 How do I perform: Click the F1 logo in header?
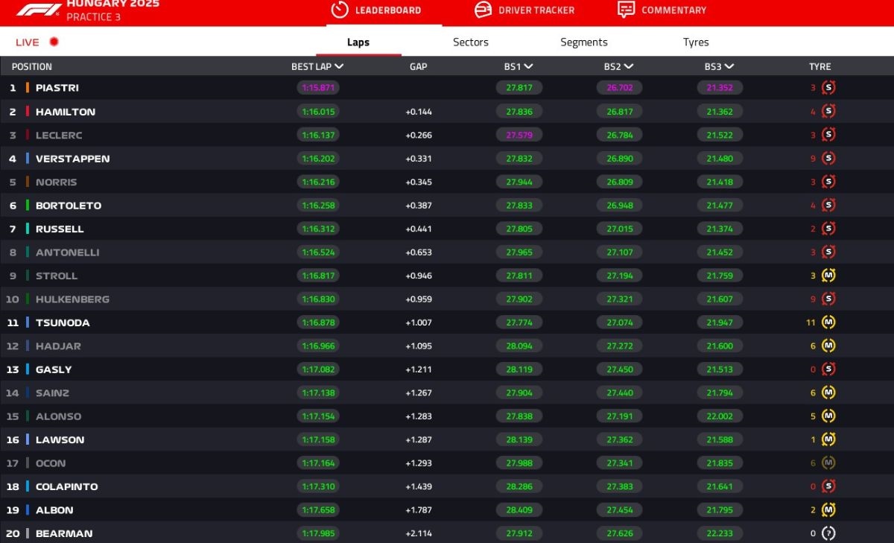[x=39, y=10]
